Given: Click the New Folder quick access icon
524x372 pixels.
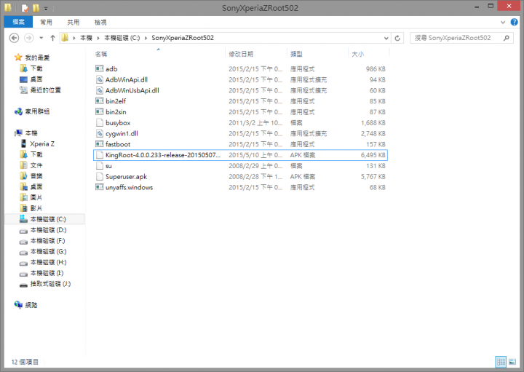Looking at the screenshot, I should pos(36,8).
